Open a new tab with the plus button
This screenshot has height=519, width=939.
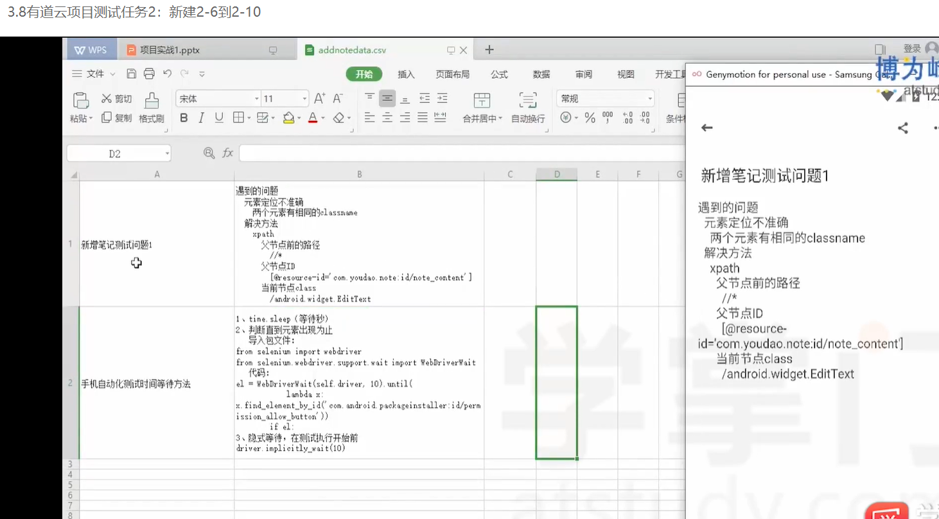point(489,49)
